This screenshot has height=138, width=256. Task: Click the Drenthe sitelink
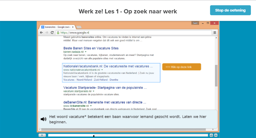click(x=114, y=80)
